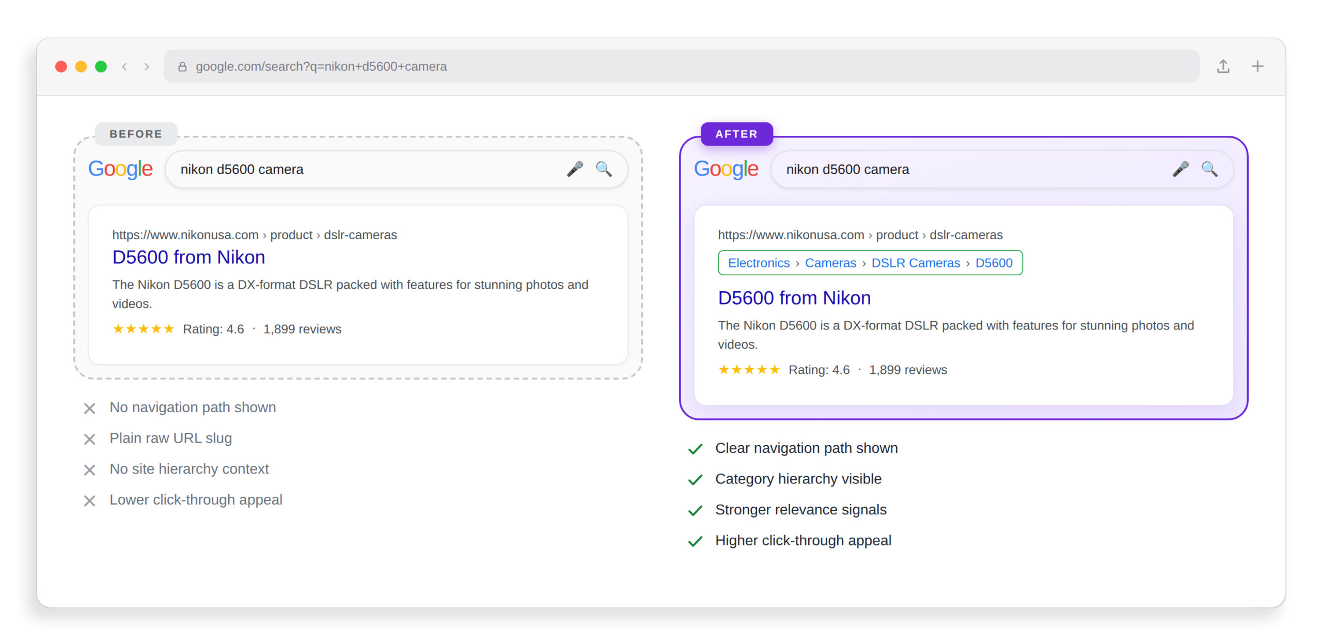This screenshot has width=1322, height=644.
Task: Click 'No site hierarchy context' text
Action: [x=189, y=469]
